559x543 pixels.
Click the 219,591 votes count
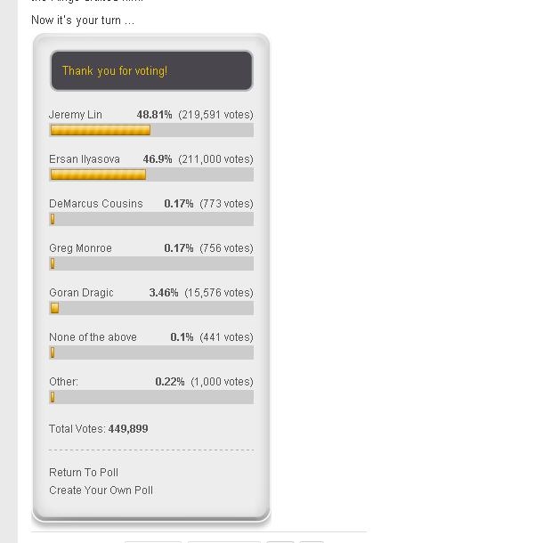(x=215, y=115)
